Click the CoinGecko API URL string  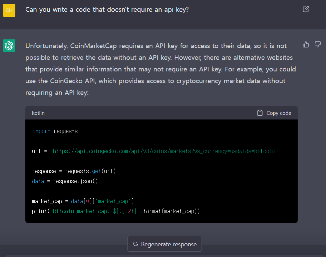click(164, 151)
